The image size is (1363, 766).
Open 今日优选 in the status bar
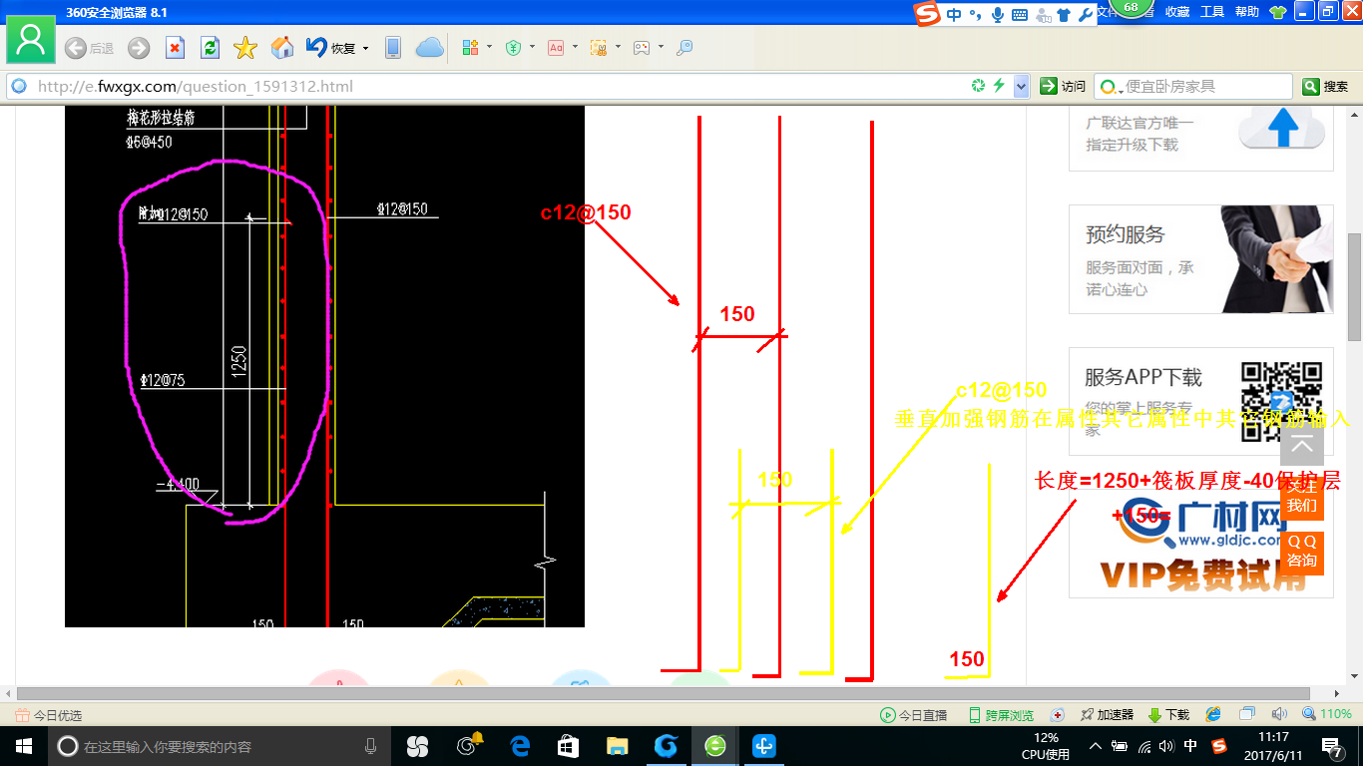point(48,715)
